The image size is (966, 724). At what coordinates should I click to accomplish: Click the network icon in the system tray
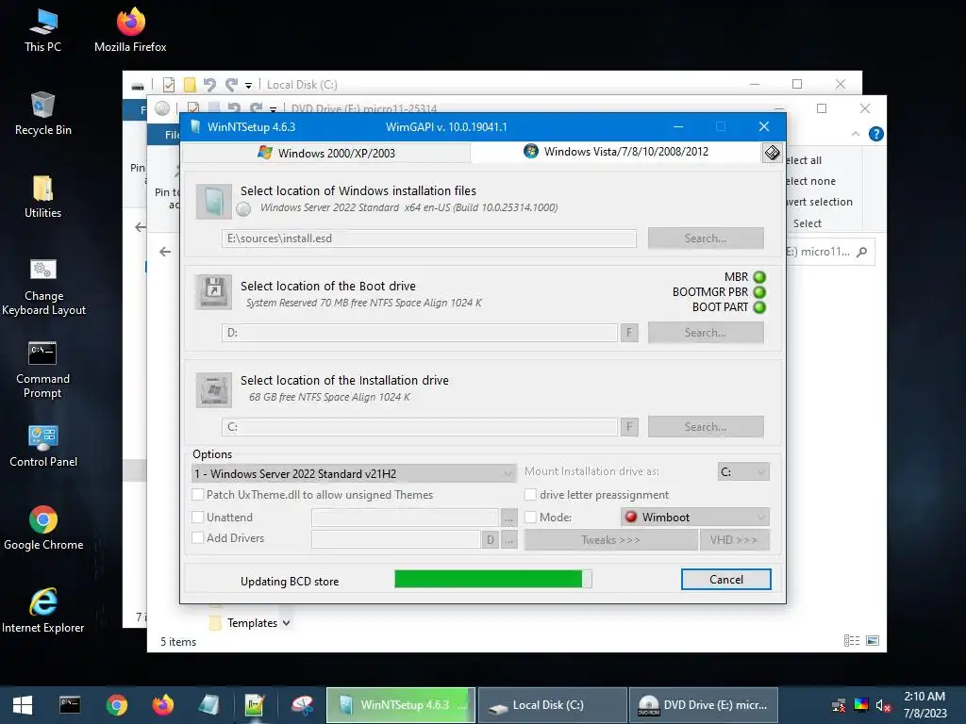pyautogui.click(x=839, y=705)
